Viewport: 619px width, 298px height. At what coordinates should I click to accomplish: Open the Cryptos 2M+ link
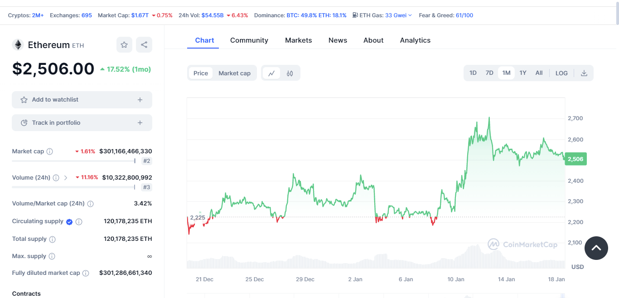pos(38,15)
